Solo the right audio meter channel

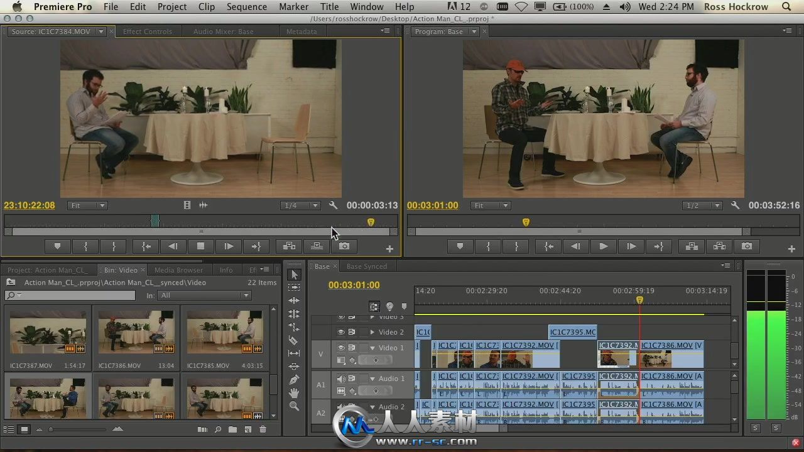tap(776, 428)
